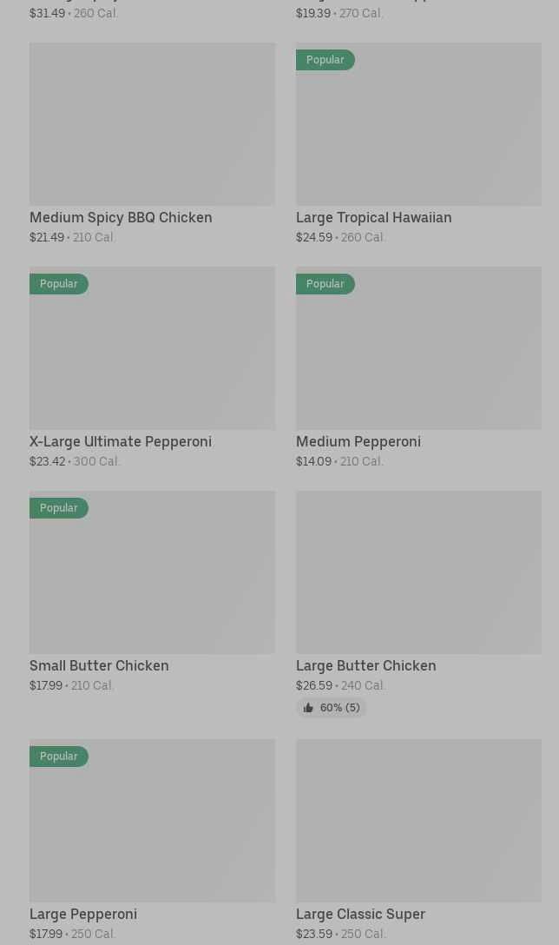This screenshot has height=945, width=559.
Task: Click the Popular badge on Large Tropical Hawaiian
Action: (x=325, y=60)
